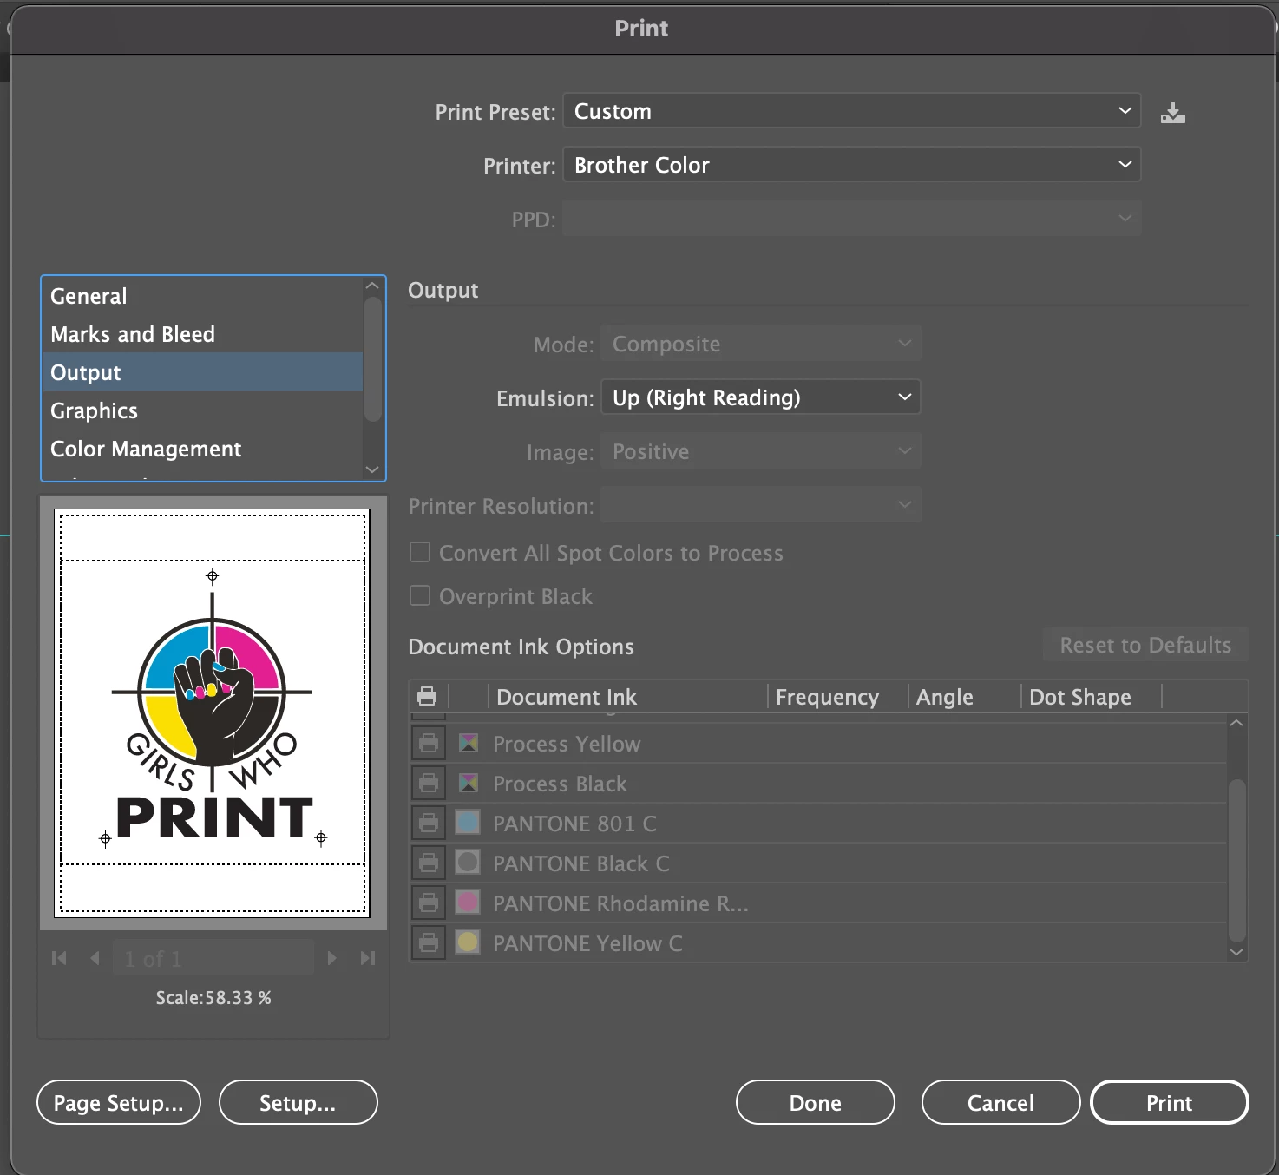This screenshot has height=1175, width=1279.
Task: Click the ink list vertical scrollbar
Action: point(1237,861)
